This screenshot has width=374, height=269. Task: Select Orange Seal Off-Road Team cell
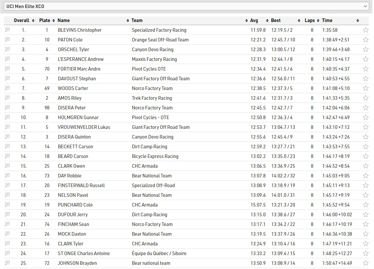[160, 40]
